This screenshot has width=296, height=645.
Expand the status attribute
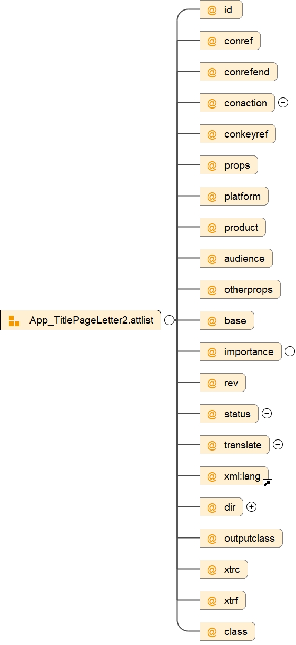pyautogui.click(x=267, y=414)
